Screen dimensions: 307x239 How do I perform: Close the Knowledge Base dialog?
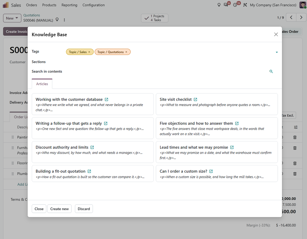276,35
